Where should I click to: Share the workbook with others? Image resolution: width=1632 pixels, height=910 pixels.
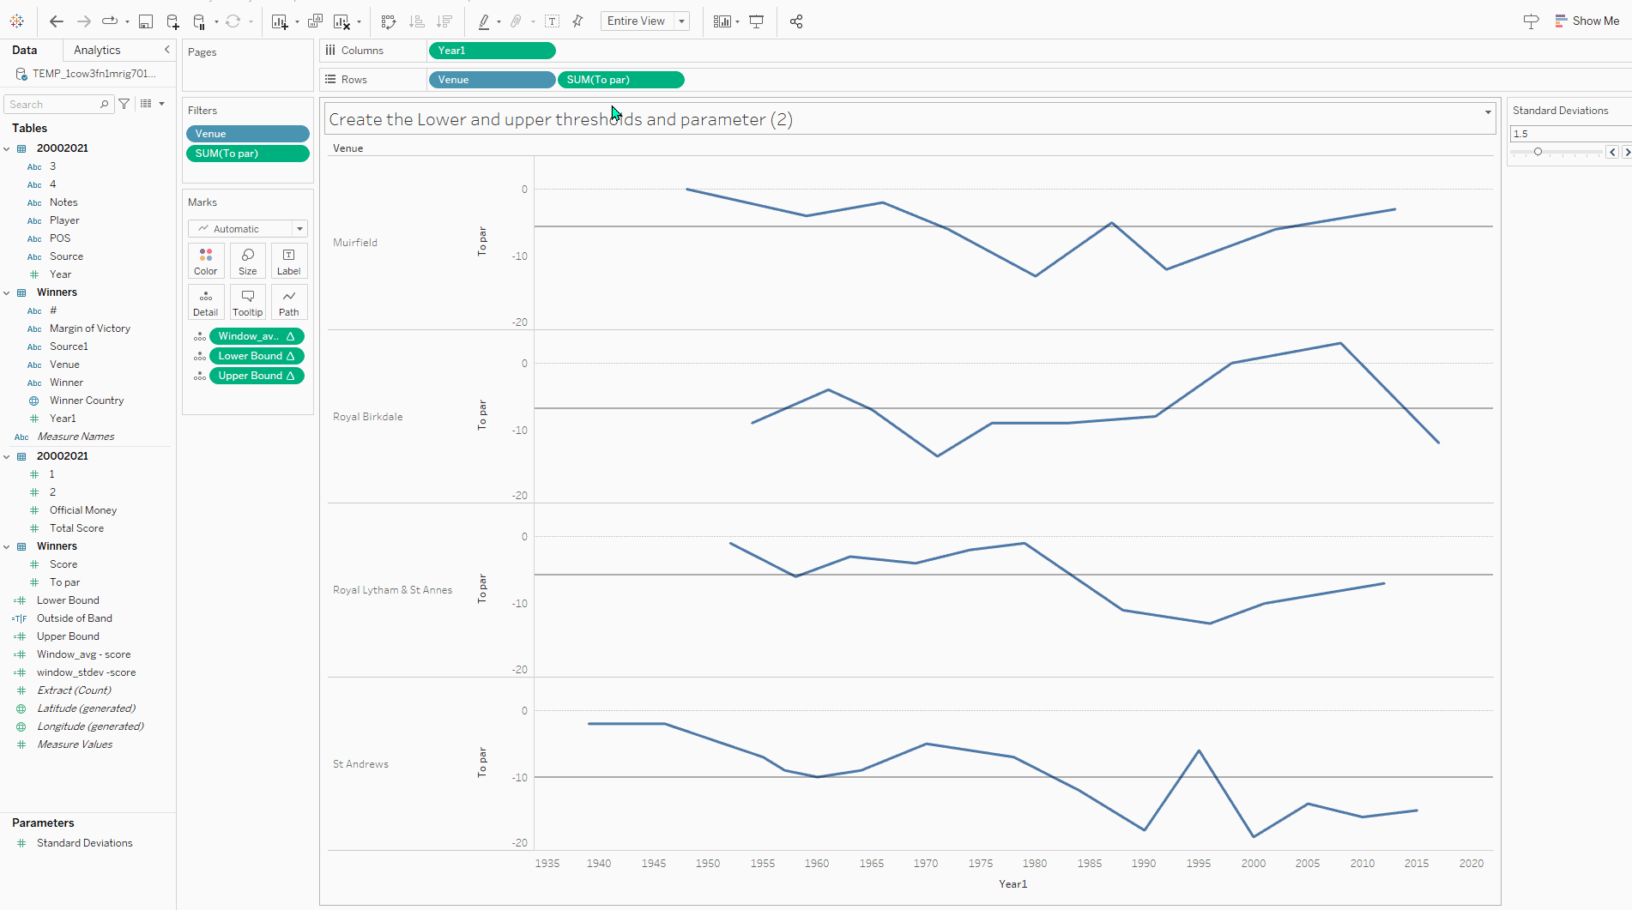point(796,21)
